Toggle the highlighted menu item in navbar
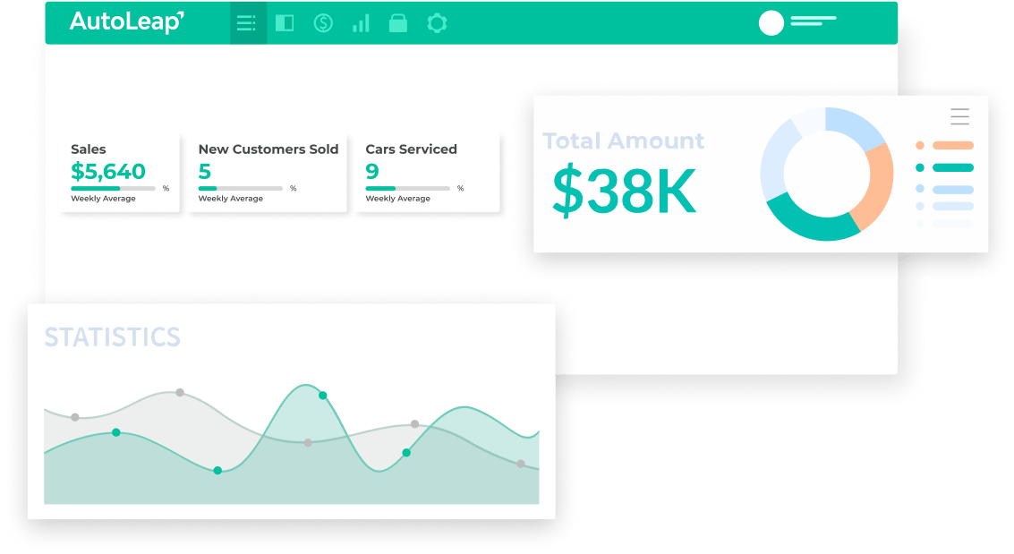 coord(247,23)
